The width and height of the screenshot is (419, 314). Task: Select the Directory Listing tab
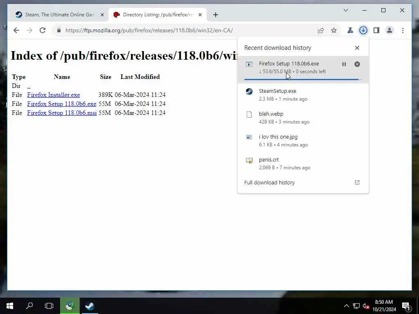157,15
